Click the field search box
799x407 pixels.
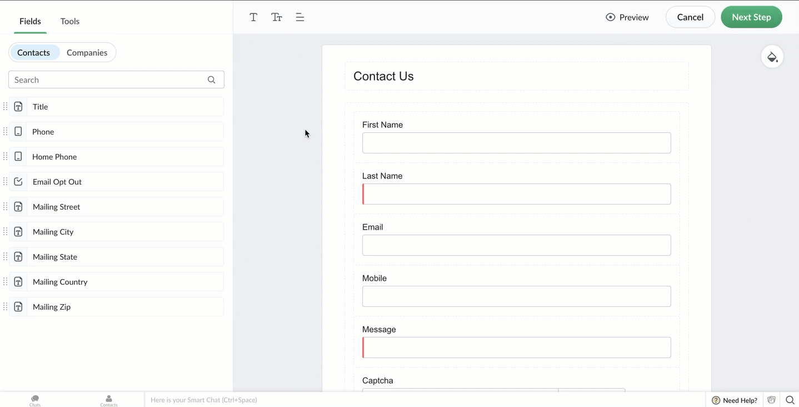[x=116, y=80]
